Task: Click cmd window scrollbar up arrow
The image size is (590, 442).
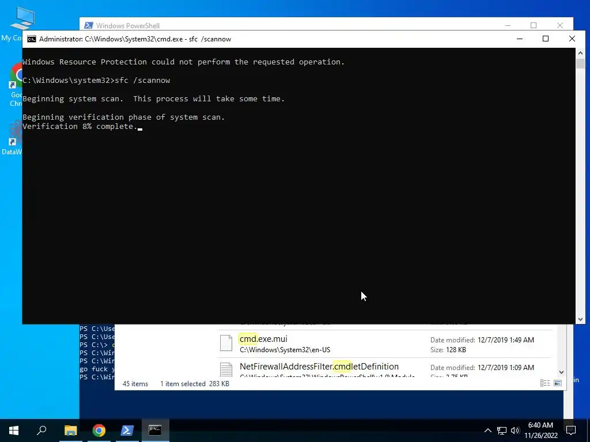Action: [x=580, y=53]
